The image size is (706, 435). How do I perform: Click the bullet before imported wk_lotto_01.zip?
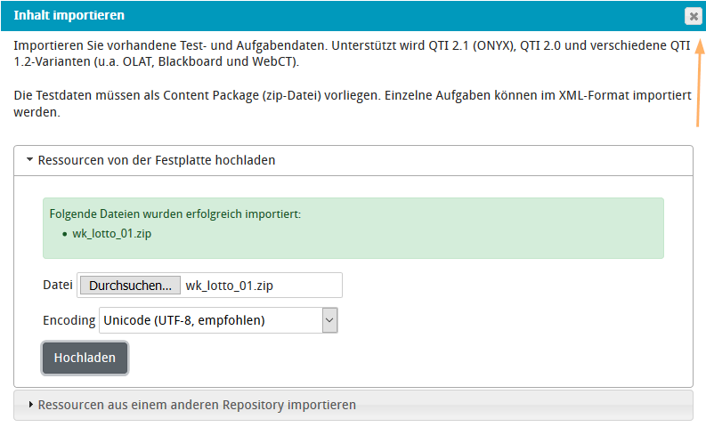tap(65, 234)
